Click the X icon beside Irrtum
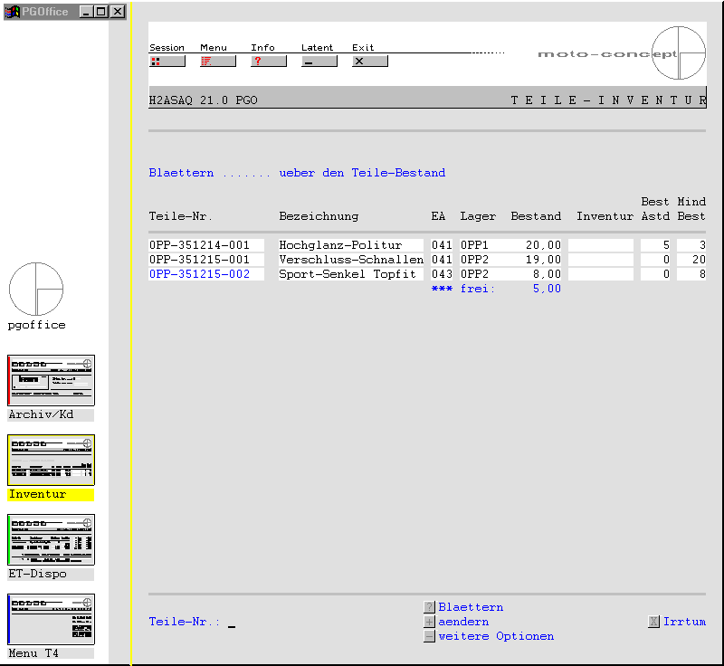Viewport: 724px width, 666px height. tap(653, 623)
